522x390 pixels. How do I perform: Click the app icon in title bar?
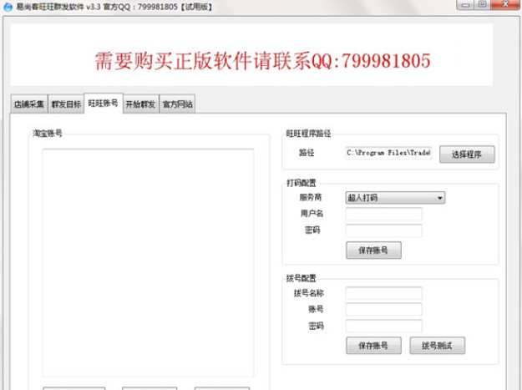[8, 7]
